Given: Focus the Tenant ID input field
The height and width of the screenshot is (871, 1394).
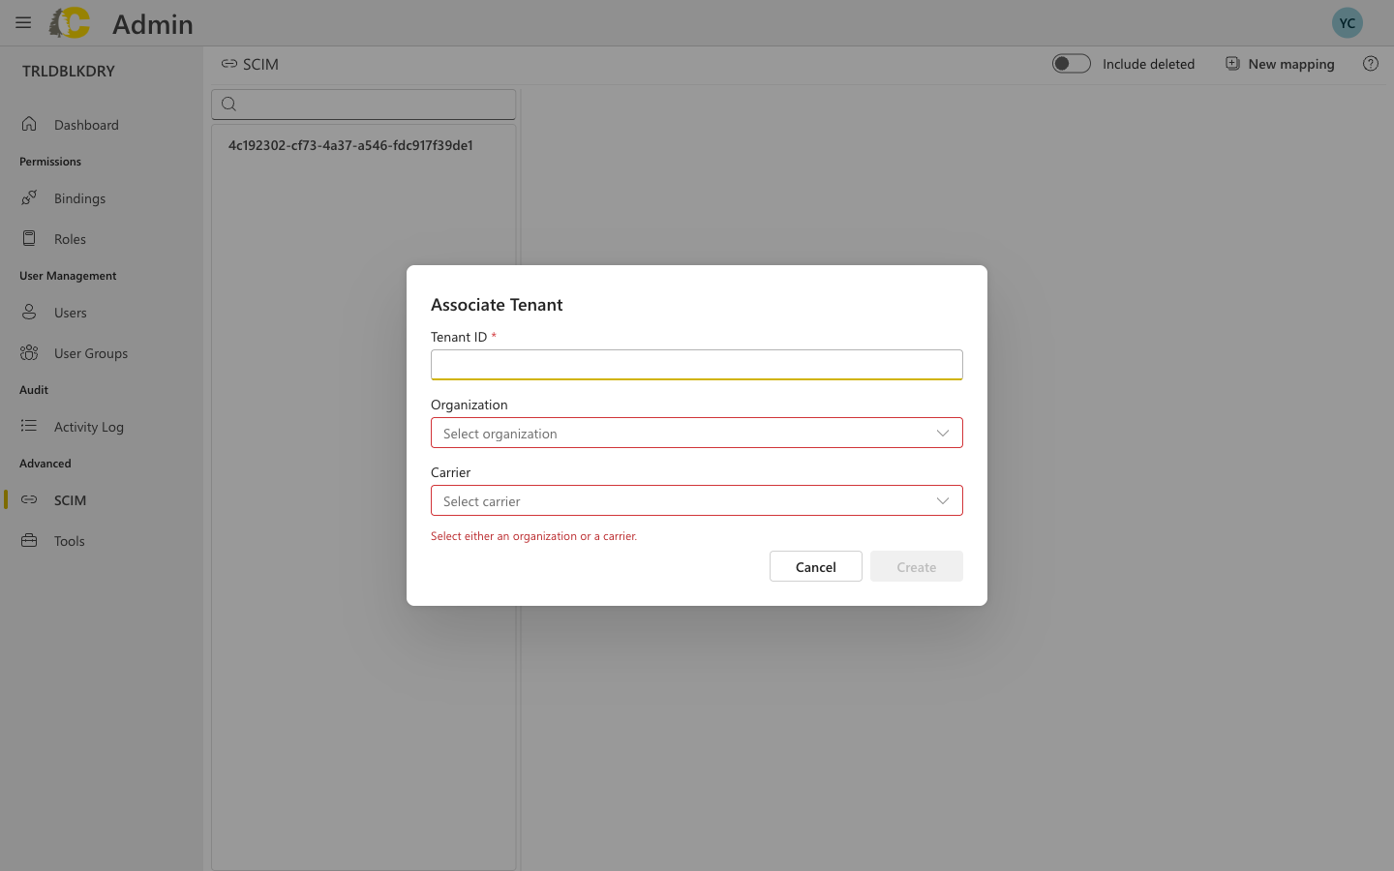Looking at the screenshot, I should pos(697,365).
